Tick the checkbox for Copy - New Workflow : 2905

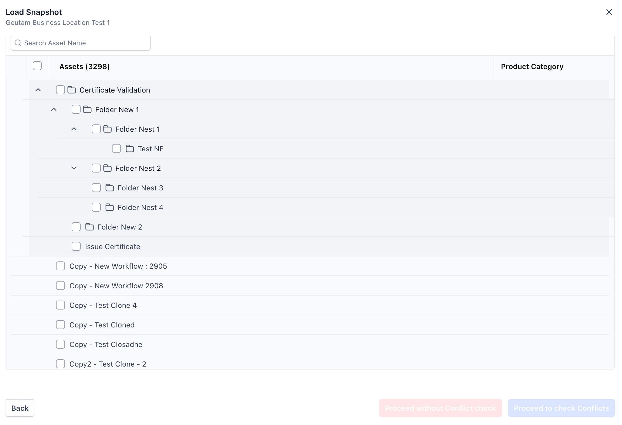60,266
